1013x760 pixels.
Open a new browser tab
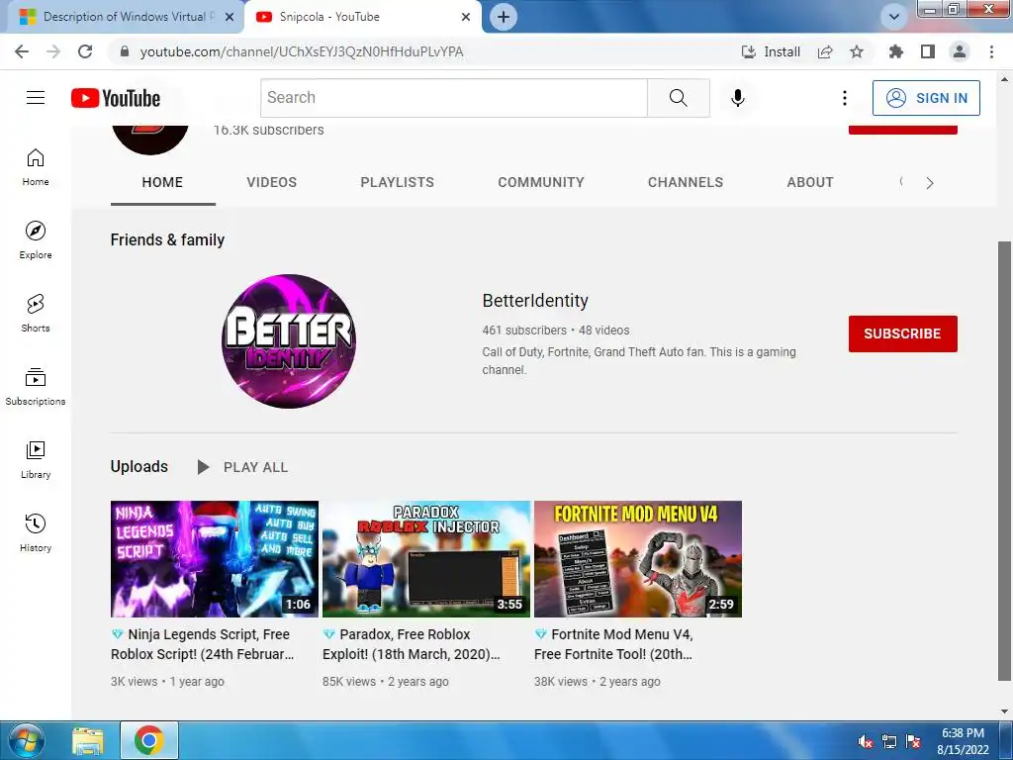pos(504,17)
